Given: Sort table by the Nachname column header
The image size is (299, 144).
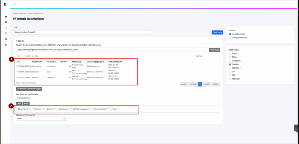Looking at the screenshot, I should [x=37, y=62].
